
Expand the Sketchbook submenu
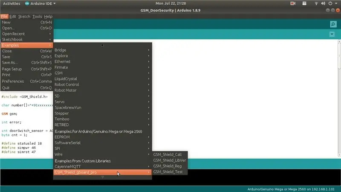click(27, 40)
